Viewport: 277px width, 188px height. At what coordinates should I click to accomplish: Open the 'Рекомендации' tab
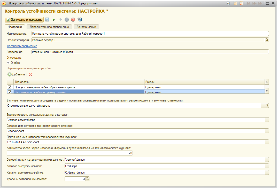pos(86,27)
